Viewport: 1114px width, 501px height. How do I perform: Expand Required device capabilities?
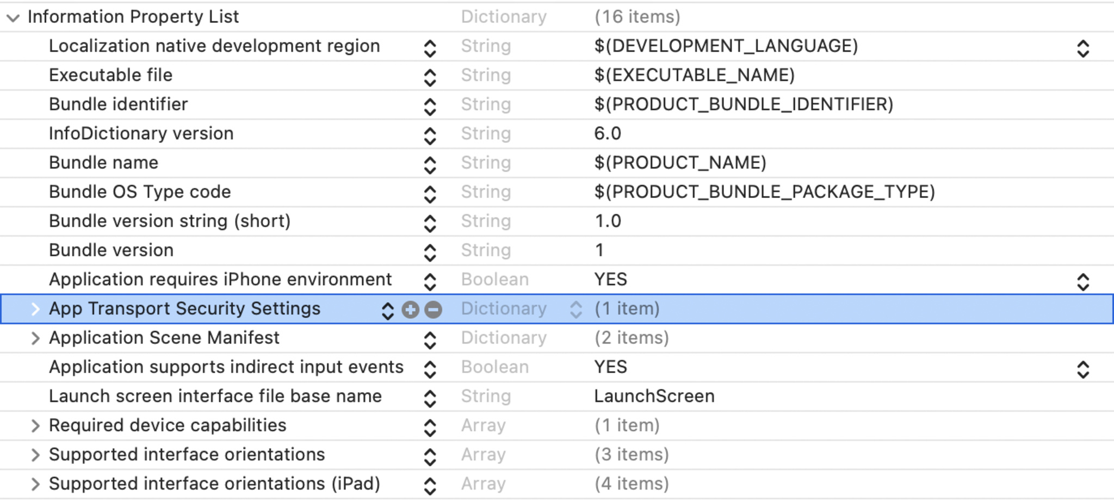[x=35, y=426]
